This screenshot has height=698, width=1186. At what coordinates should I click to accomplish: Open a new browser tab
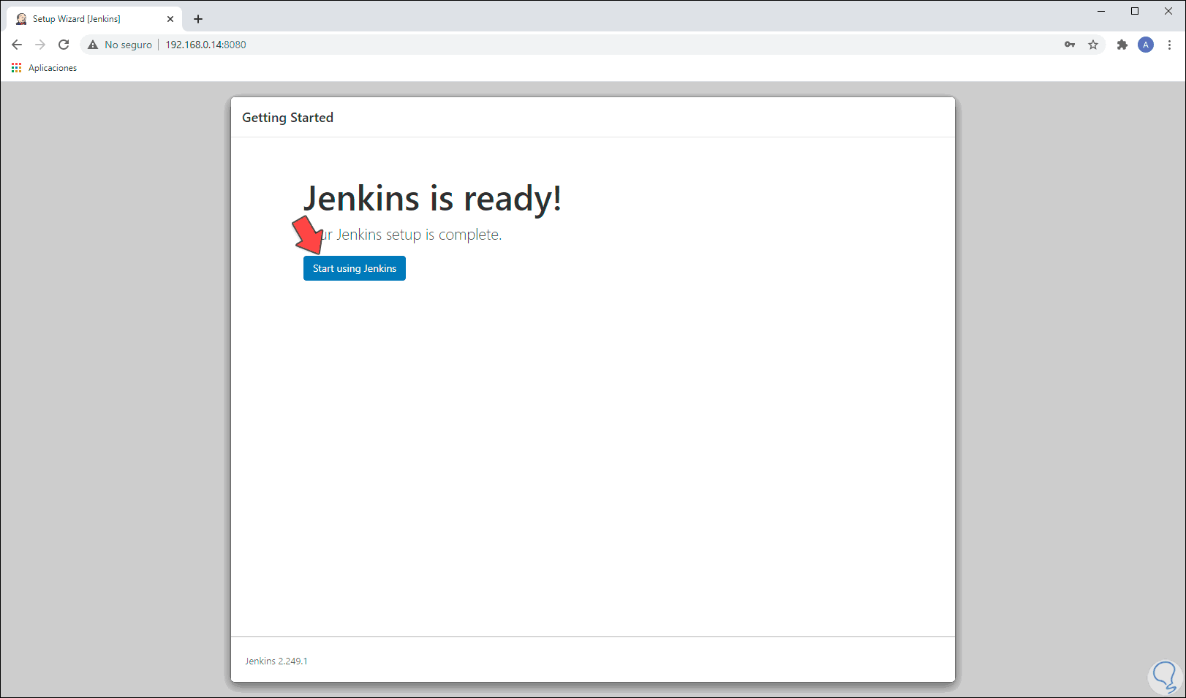click(198, 19)
